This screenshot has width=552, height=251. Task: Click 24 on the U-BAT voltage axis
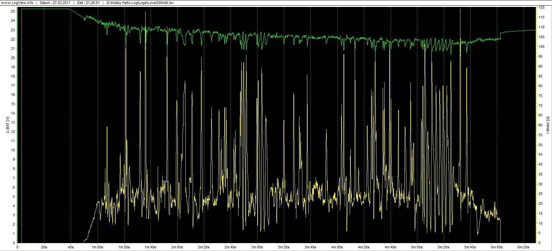13,20
